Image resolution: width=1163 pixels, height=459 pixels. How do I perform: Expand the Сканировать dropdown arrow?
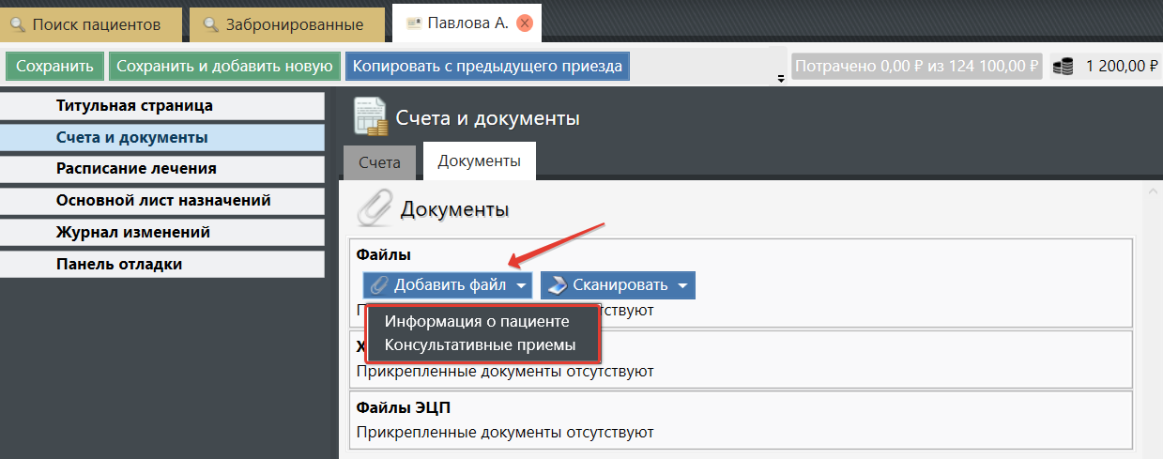coord(682,285)
